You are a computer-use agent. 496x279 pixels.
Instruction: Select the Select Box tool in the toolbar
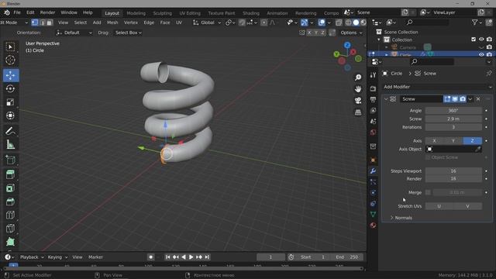click(10, 47)
